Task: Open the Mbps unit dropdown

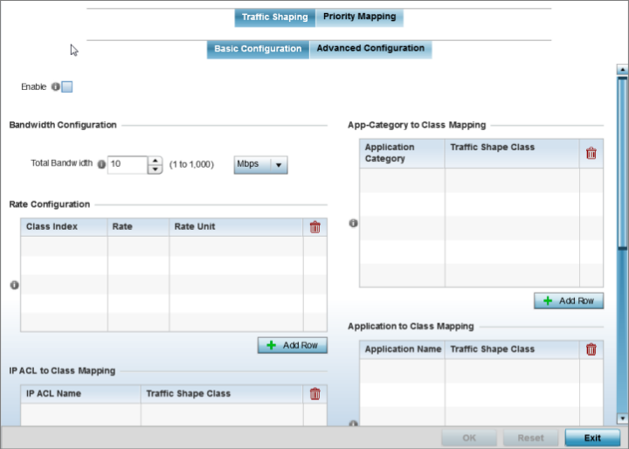Action: [261, 164]
